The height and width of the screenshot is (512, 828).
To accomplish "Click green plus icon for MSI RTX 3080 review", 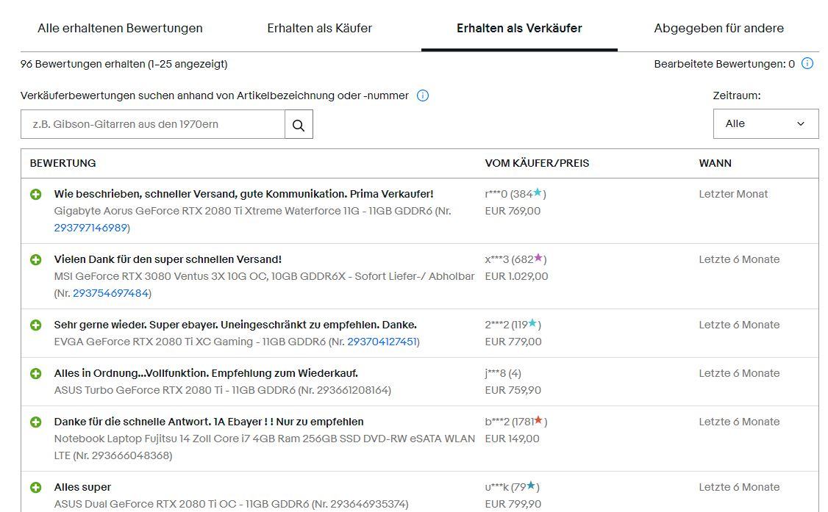I will click(x=35, y=259).
